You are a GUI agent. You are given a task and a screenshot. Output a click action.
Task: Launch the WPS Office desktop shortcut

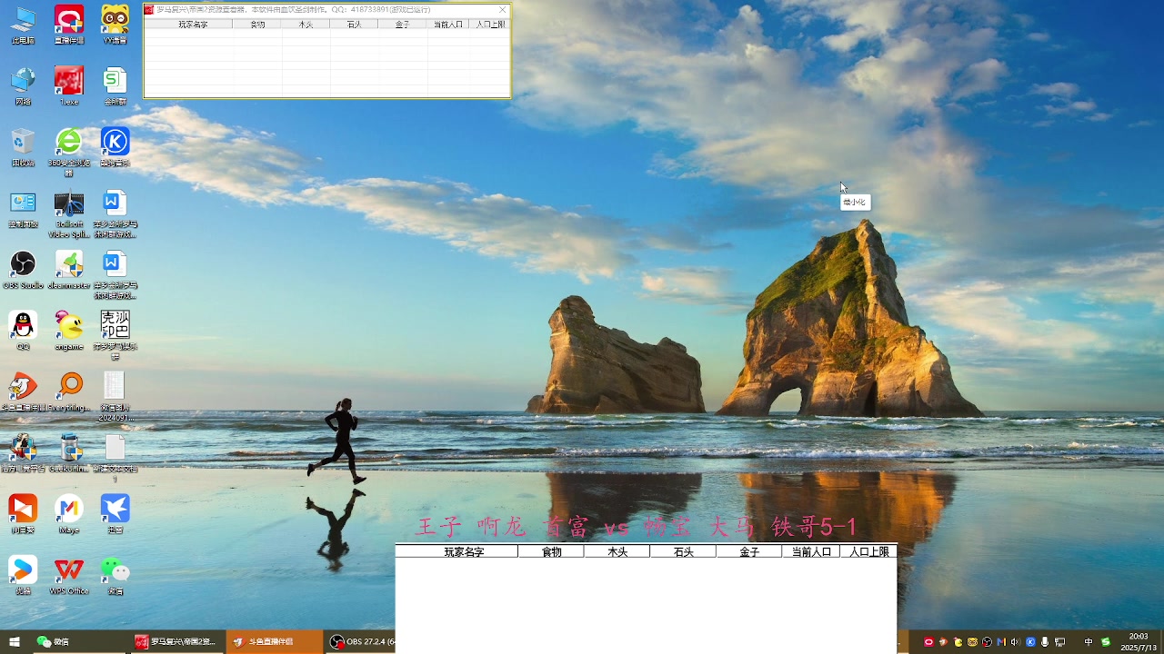[69, 576]
